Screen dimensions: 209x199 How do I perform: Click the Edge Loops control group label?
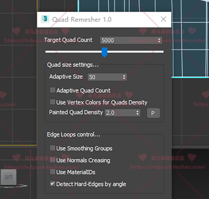coord(74,135)
